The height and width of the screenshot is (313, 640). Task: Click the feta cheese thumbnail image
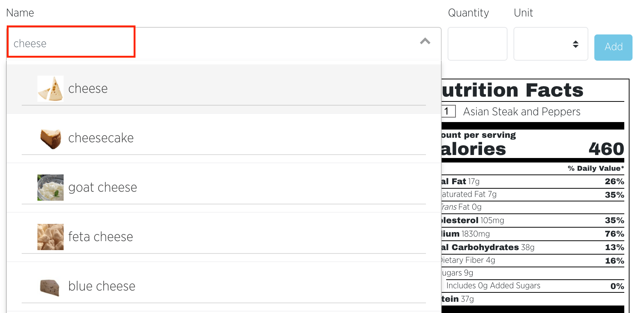pos(51,237)
